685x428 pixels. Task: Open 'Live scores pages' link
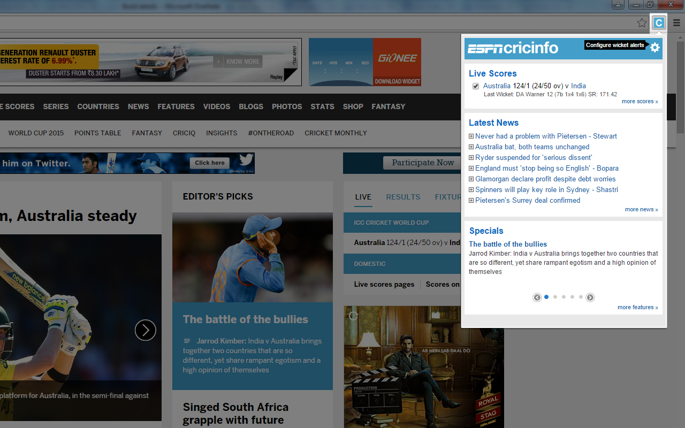coord(384,285)
